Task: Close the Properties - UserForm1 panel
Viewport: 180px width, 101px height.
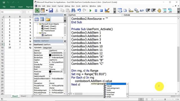Action: click(x=65, y=41)
